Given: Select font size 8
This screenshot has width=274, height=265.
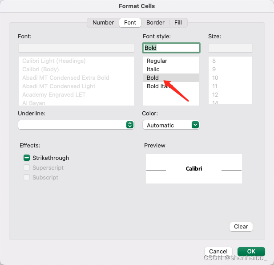Looking at the screenshot, I should coord(230,61).
